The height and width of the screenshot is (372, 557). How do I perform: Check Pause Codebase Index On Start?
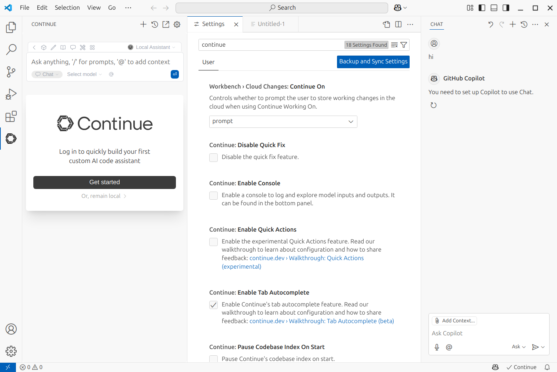coord(214,359)
